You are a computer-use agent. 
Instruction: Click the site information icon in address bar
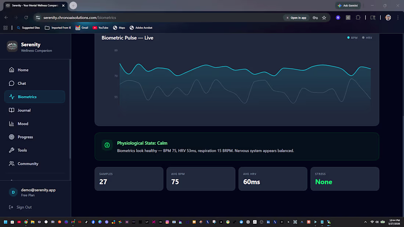click(38, 18)
